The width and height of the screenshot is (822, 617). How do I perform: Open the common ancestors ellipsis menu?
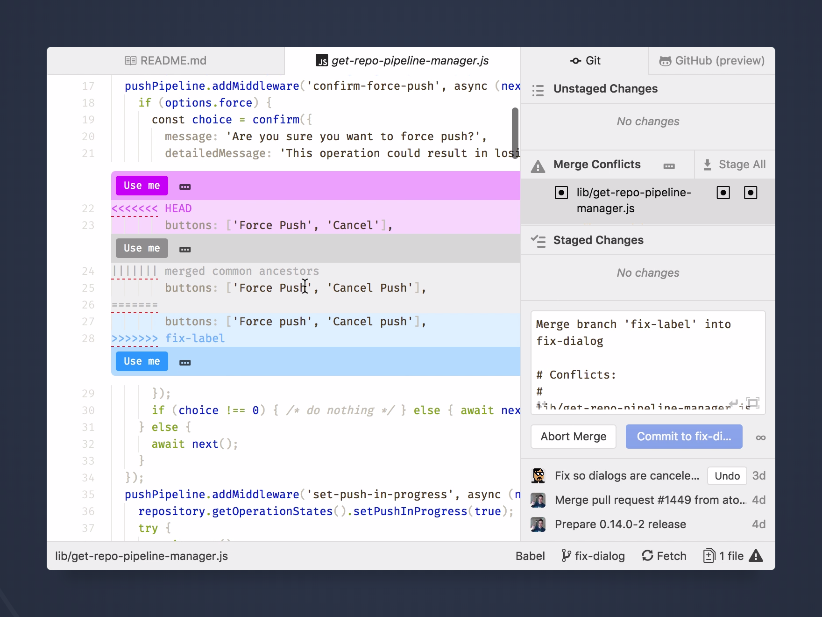click(x=185, y=249)
